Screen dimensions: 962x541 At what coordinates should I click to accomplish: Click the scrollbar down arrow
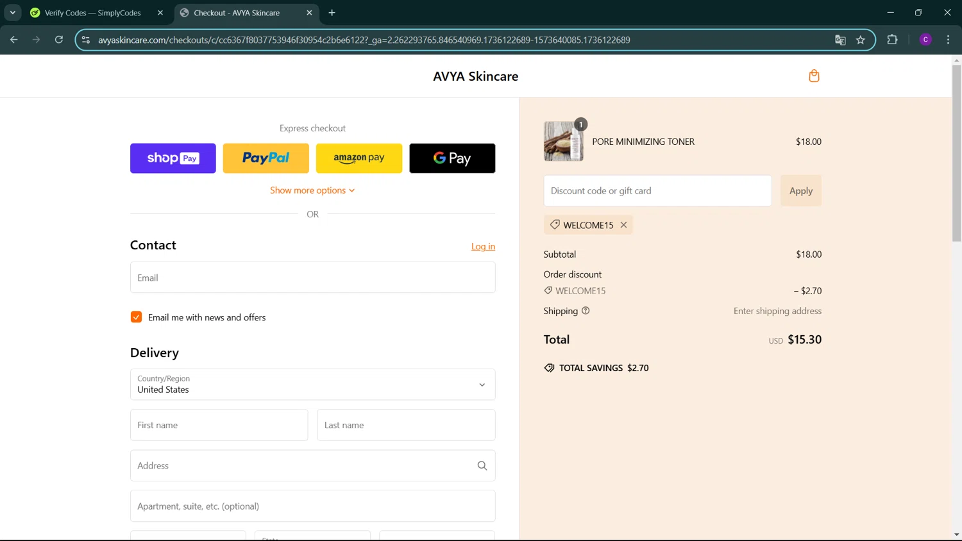click(x=956, y=535)
